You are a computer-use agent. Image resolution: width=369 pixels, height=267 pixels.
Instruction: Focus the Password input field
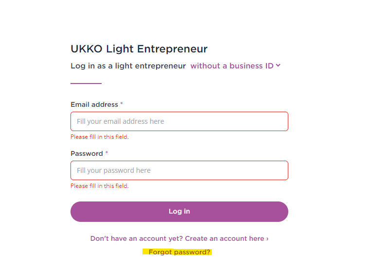tap(179, 170)
